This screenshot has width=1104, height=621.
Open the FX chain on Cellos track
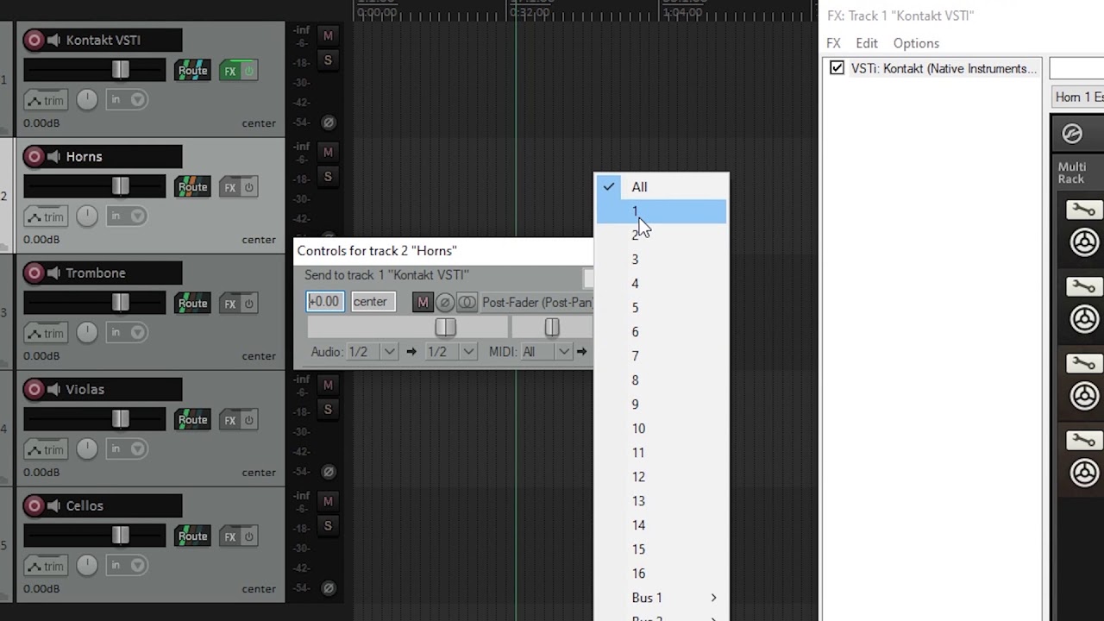click(229, 536)
